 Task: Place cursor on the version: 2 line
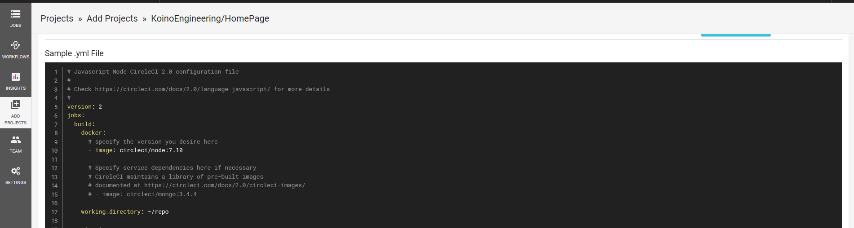tap(84, 107)
